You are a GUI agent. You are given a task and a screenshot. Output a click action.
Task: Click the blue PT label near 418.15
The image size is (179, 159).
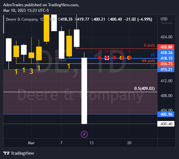coord(153,55)
